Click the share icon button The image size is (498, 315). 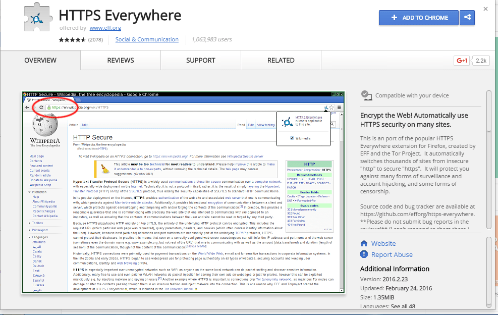tap(467, 18)
